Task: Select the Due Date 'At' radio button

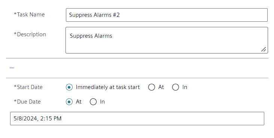Action: click(69, 102)
